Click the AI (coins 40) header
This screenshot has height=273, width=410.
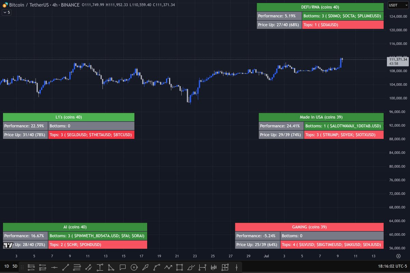[x=75, y=227]
